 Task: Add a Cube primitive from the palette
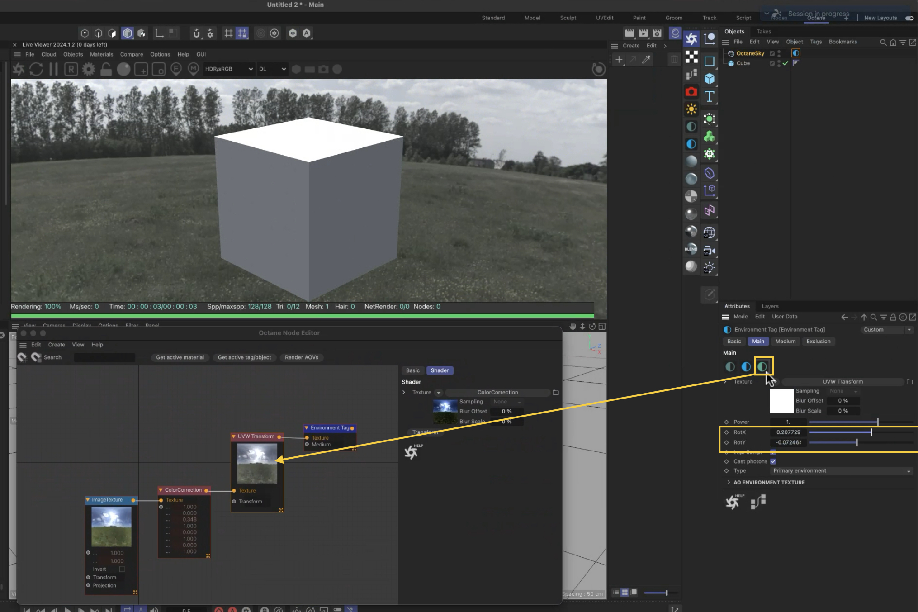tap(709, 79)
